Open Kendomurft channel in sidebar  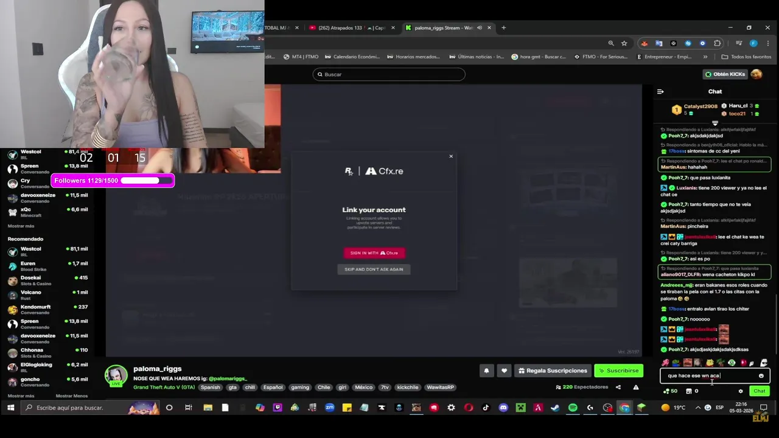[x=49, y=310]
